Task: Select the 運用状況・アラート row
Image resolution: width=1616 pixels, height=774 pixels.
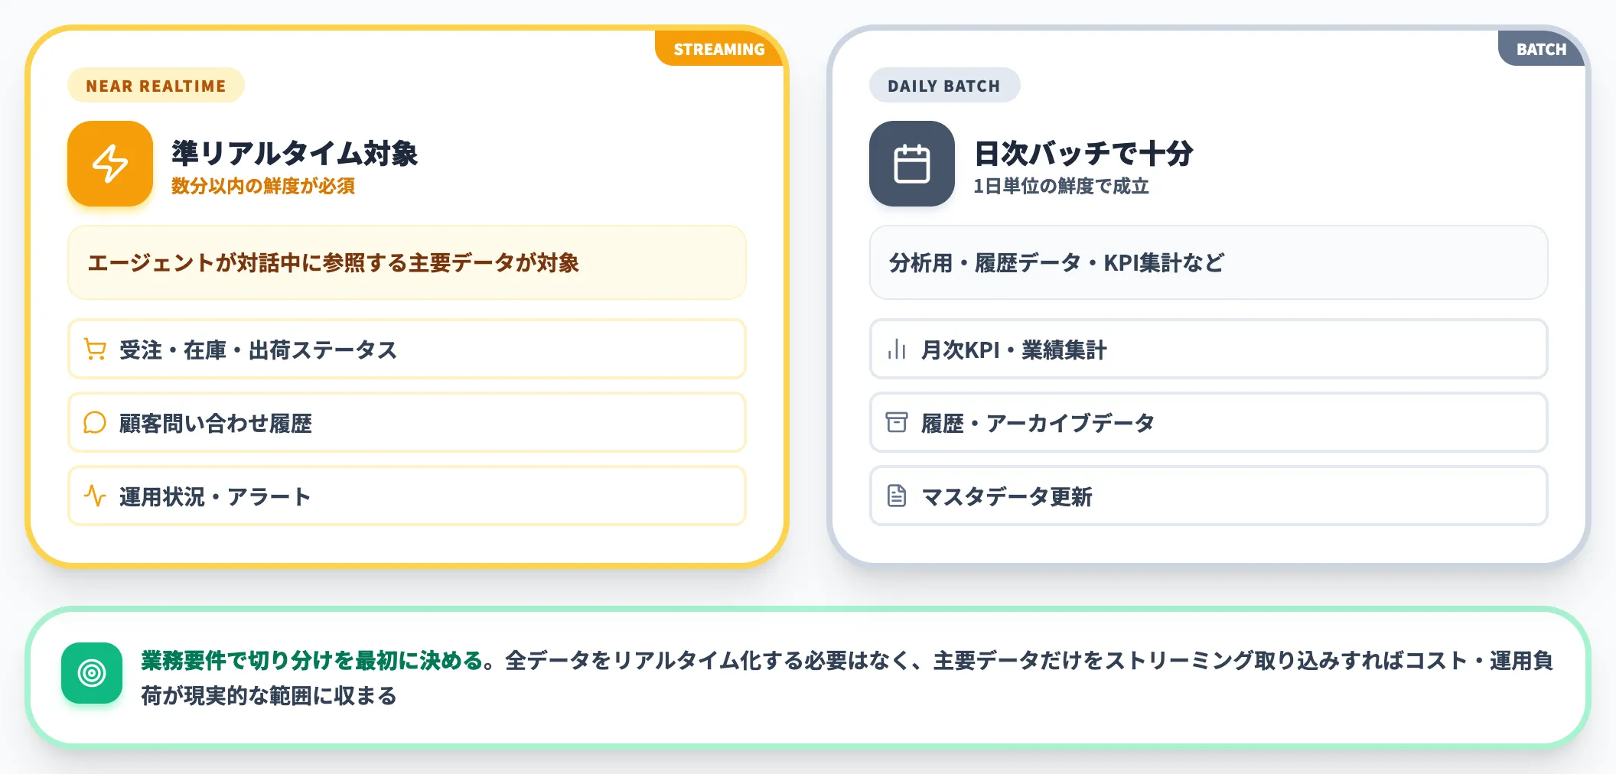Action: [x=407, y=496]
